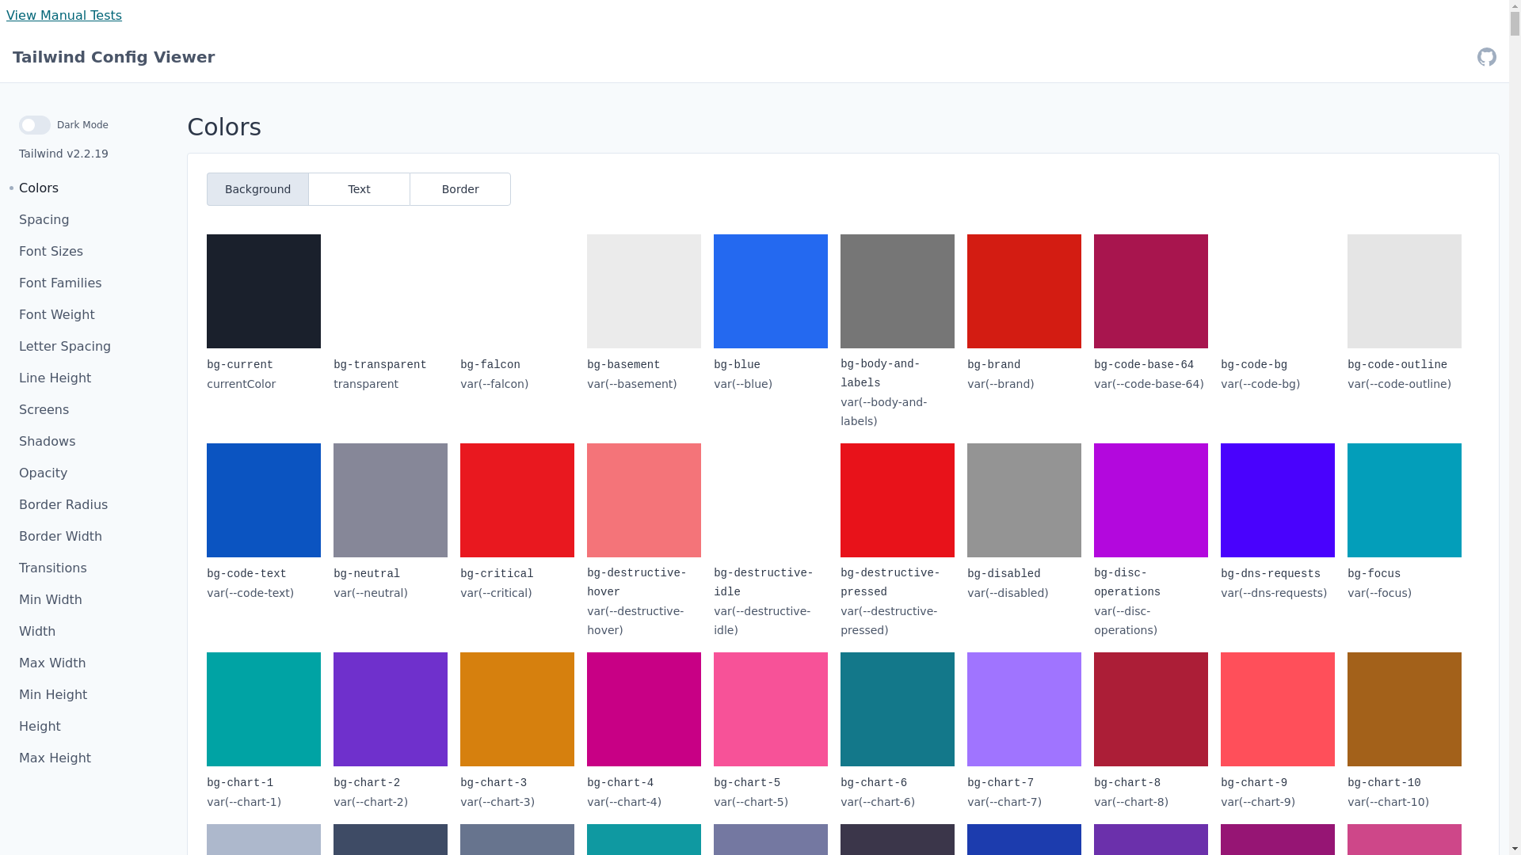This screenshot has height=855, width=1521.
Task: Switch to the Text tab
Action: pyautogui.click(x=359, y=189)
